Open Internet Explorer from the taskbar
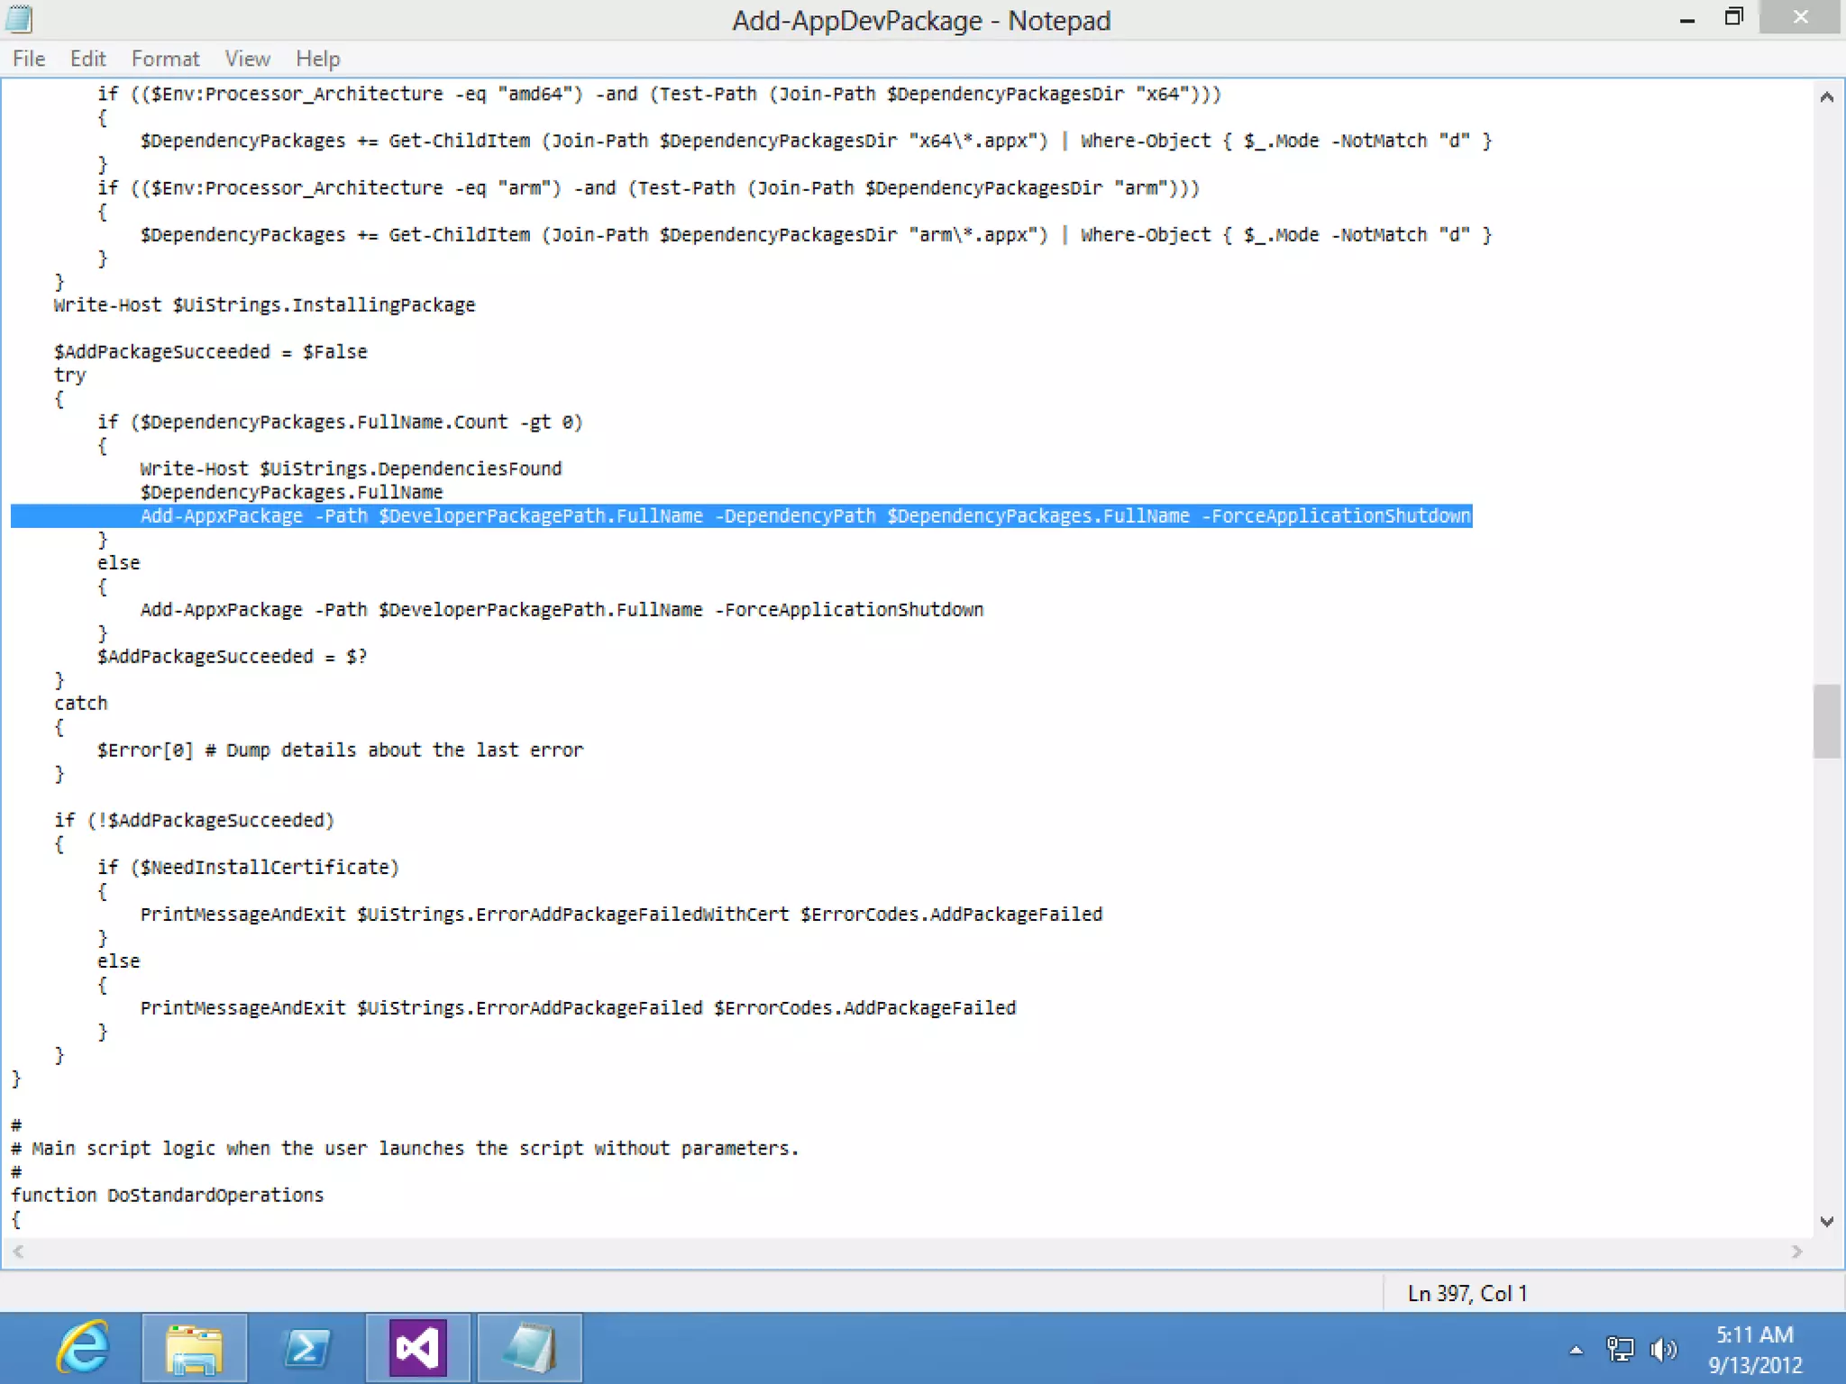The image size is (1846, 1384). tap(83, 1348)
